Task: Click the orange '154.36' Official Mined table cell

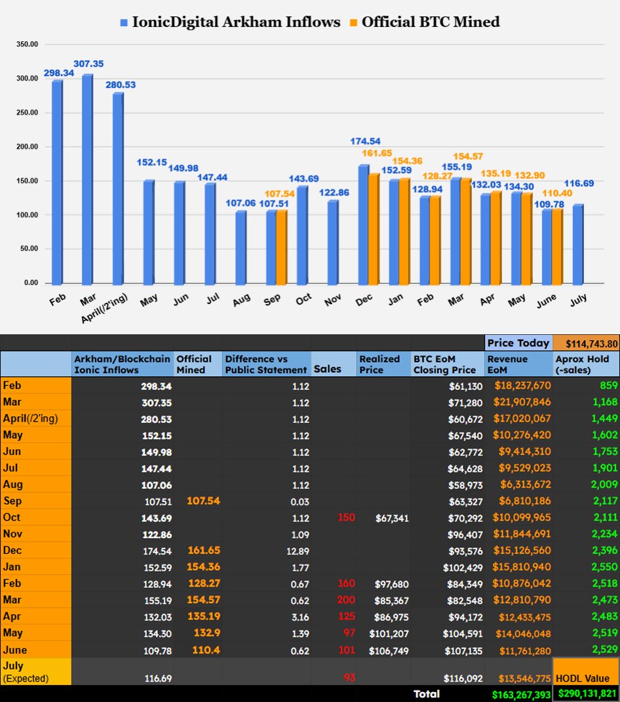Action: [203, 567]
